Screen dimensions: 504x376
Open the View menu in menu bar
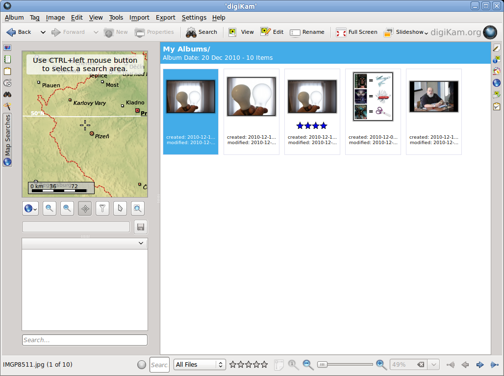[96, 18]
